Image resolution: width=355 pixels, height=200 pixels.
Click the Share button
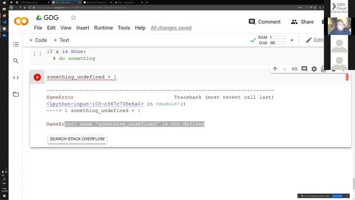click(302, 22)
